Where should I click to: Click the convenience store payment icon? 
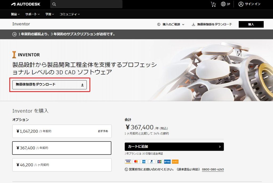pos(175,162)
